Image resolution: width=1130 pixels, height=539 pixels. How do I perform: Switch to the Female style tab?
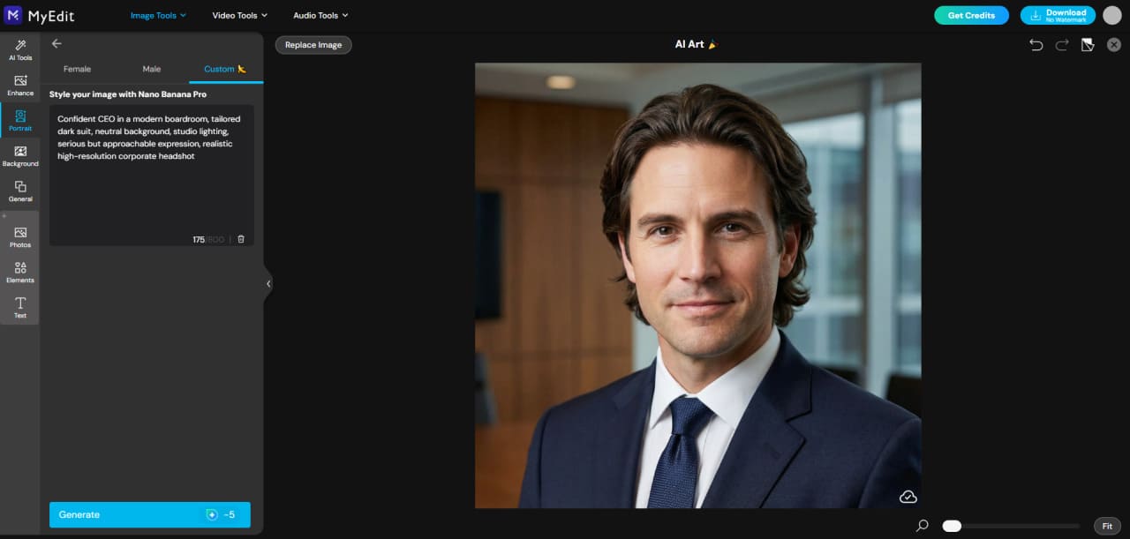[77, 68]
